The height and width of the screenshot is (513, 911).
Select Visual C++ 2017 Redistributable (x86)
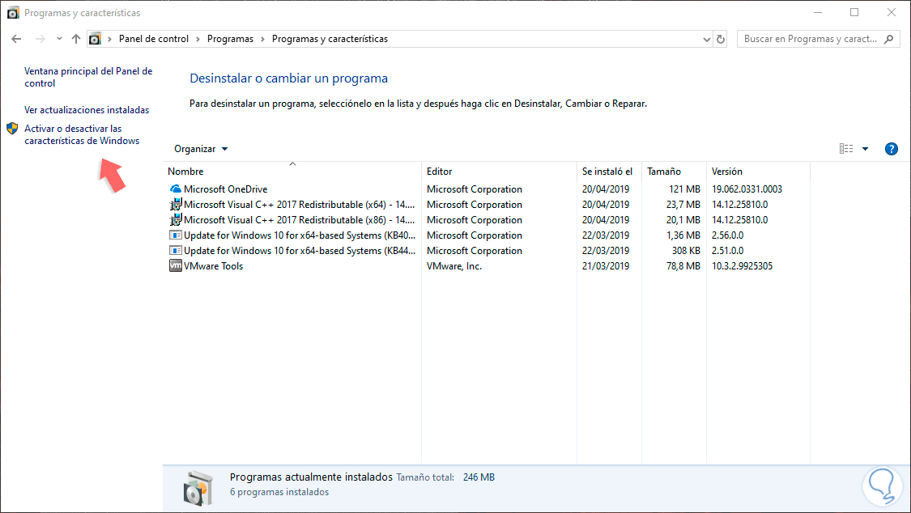click(x=299, y=220)
